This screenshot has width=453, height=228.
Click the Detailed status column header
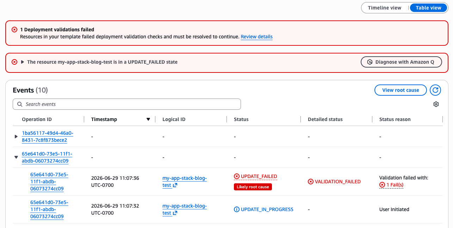coord(325,119)
